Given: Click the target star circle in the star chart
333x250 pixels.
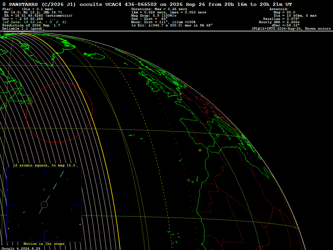Looking at the screenshot, I should pyautogui.click(x=44, y=204).
